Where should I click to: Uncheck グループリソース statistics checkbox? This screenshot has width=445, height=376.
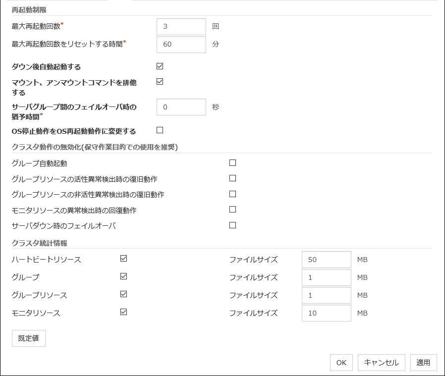click(124, 294)
